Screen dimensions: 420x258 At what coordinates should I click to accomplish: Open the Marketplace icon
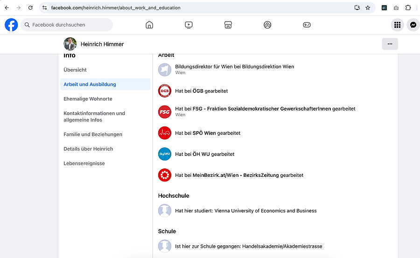click(228, 25)
